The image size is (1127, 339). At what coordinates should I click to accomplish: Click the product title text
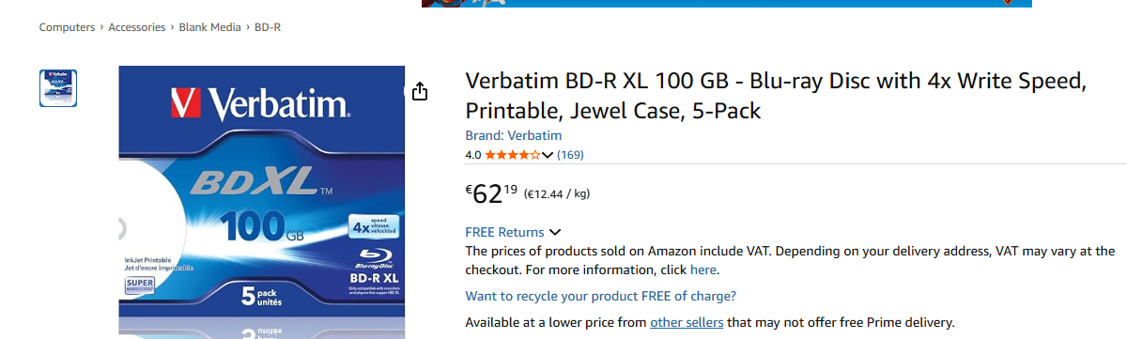tap(776, 96)
